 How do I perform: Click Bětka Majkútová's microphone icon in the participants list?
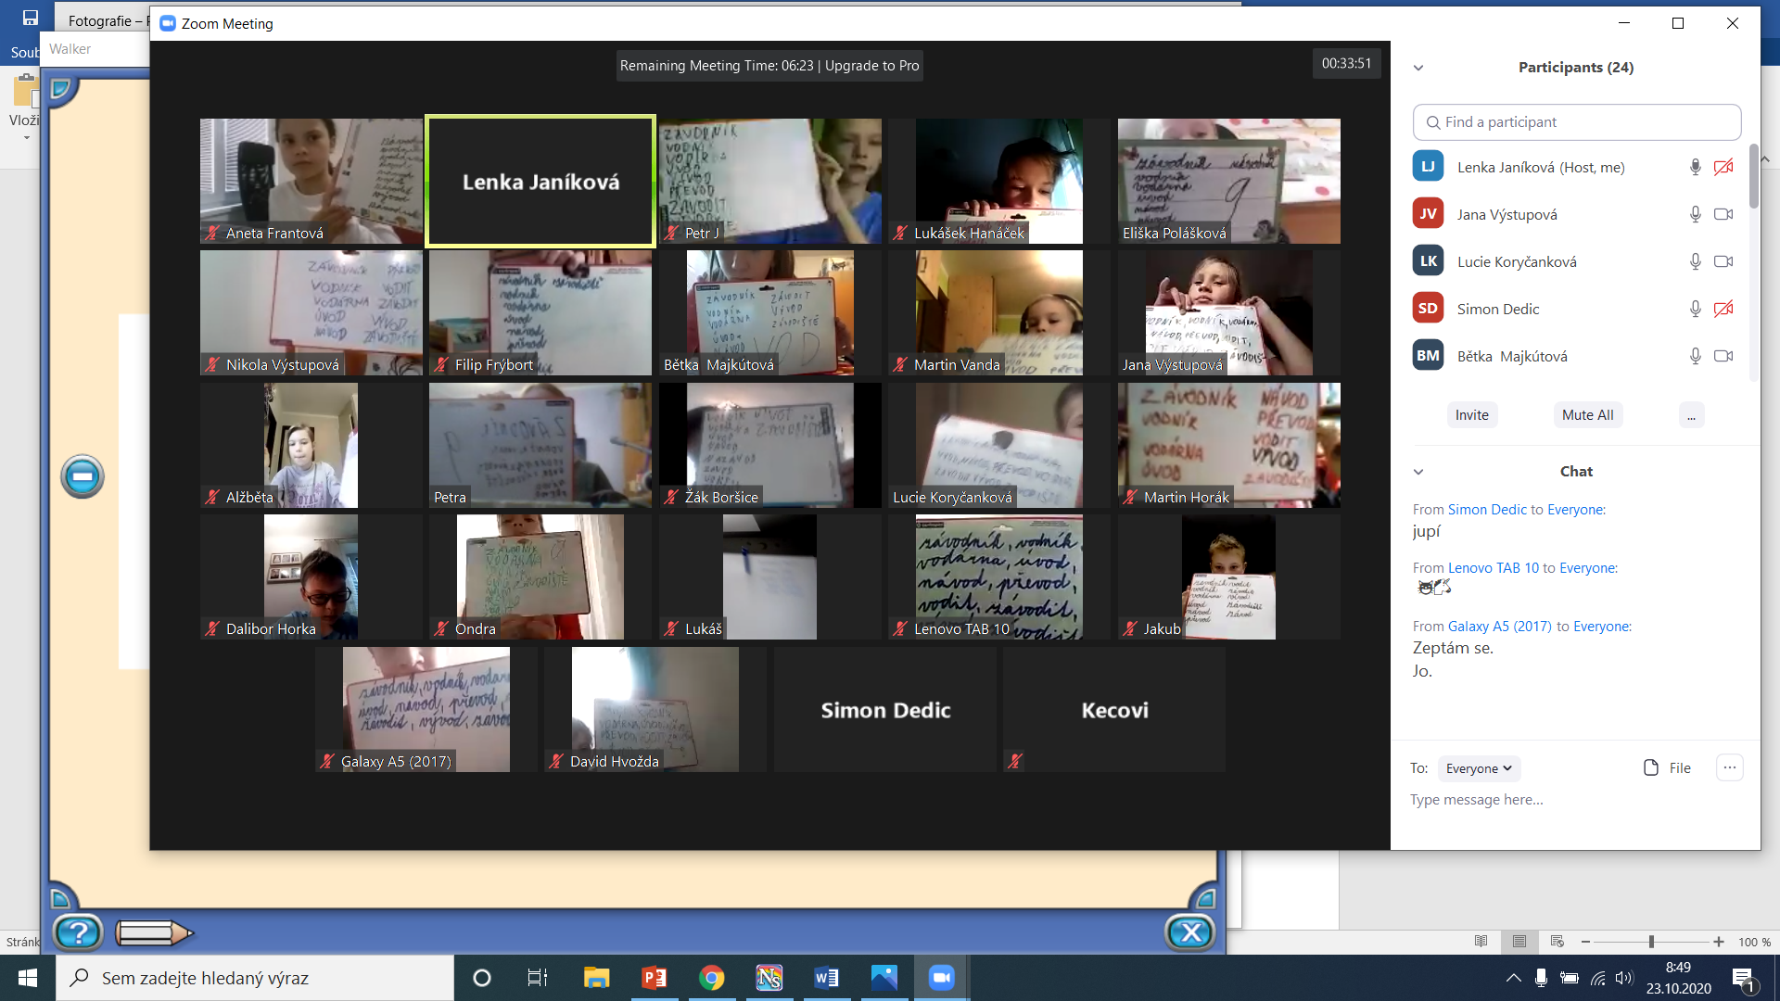click(1695, 356)
